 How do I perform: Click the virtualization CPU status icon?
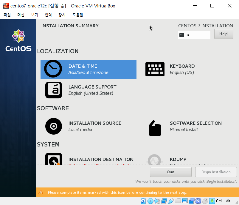pos(198,201)
